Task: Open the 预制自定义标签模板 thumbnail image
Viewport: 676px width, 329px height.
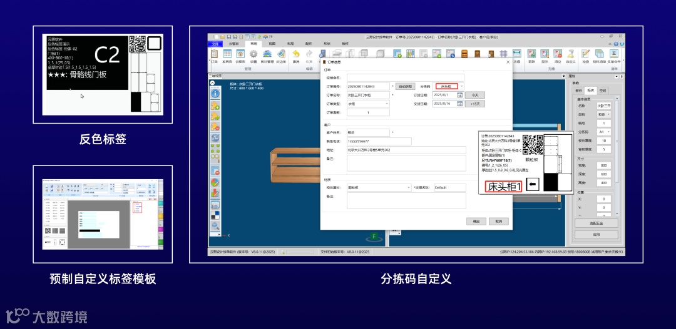Action: pos(103,214)
